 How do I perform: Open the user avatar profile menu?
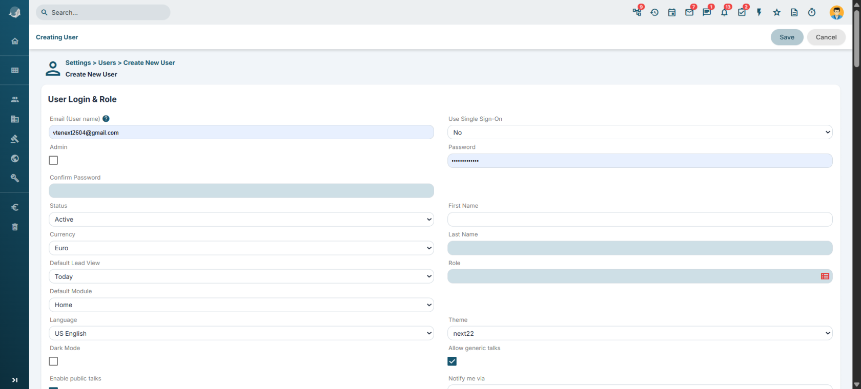(x=836, y=12)
